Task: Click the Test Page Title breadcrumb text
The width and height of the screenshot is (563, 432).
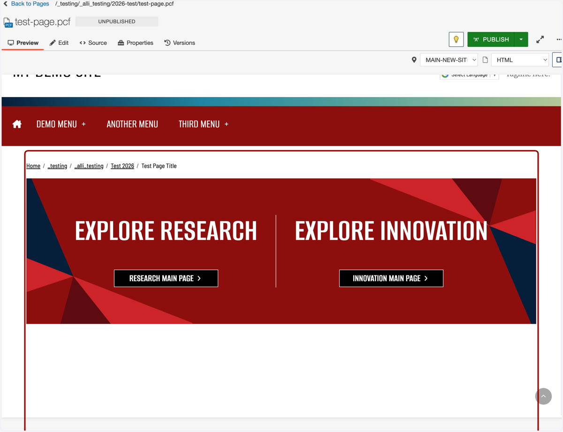Action: pyautogui.click(x=159, y=166)
